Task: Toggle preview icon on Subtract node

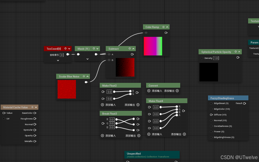Action: (x=130, y=49)
